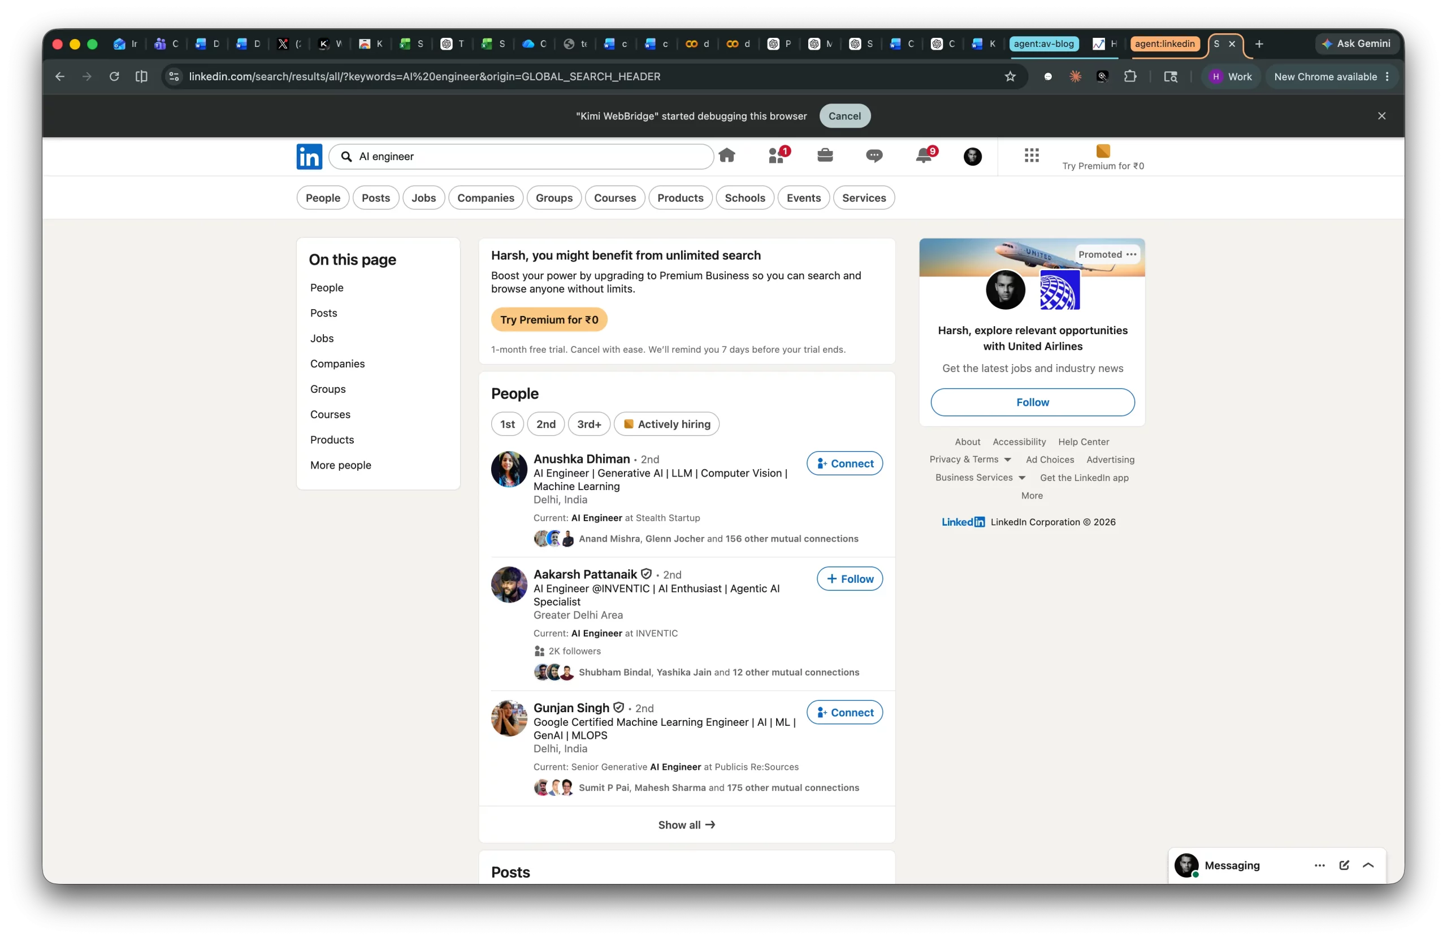Toggle the 2nd connections filter
This screenshot has width=1447, height=940.
tap(545, 424)
